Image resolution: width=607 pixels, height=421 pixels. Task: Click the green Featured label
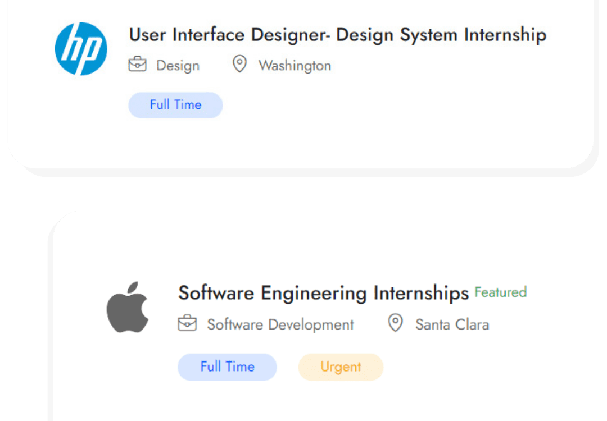click(501, 292)
